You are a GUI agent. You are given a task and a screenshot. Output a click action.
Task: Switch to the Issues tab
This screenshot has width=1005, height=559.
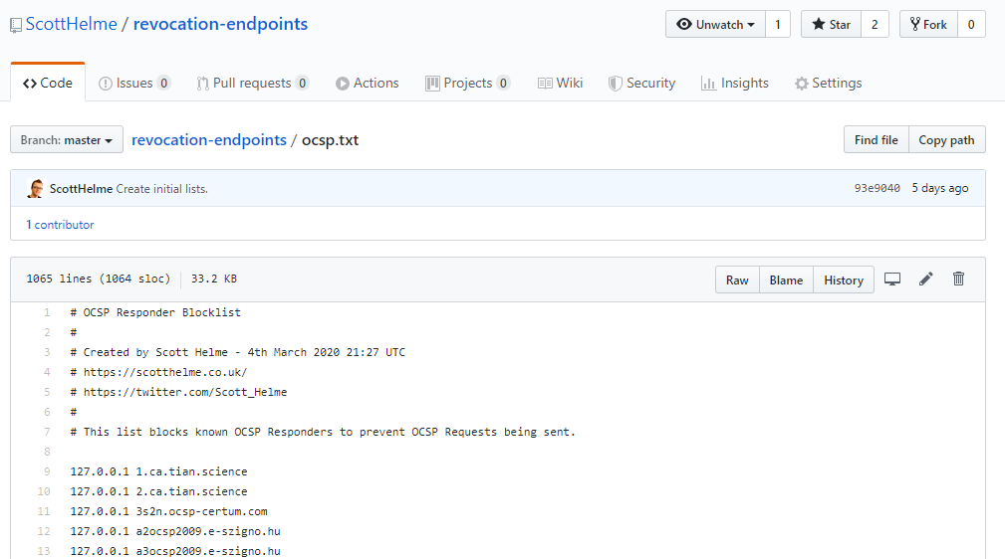tap(134, 84)
